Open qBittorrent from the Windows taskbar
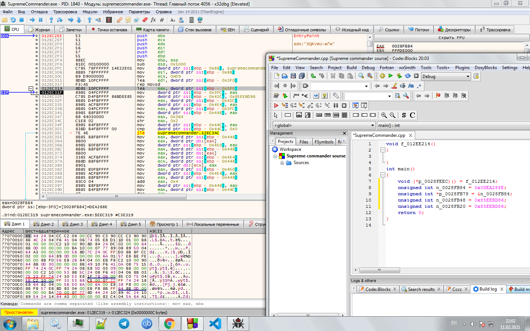 click(x=146, y=324)
